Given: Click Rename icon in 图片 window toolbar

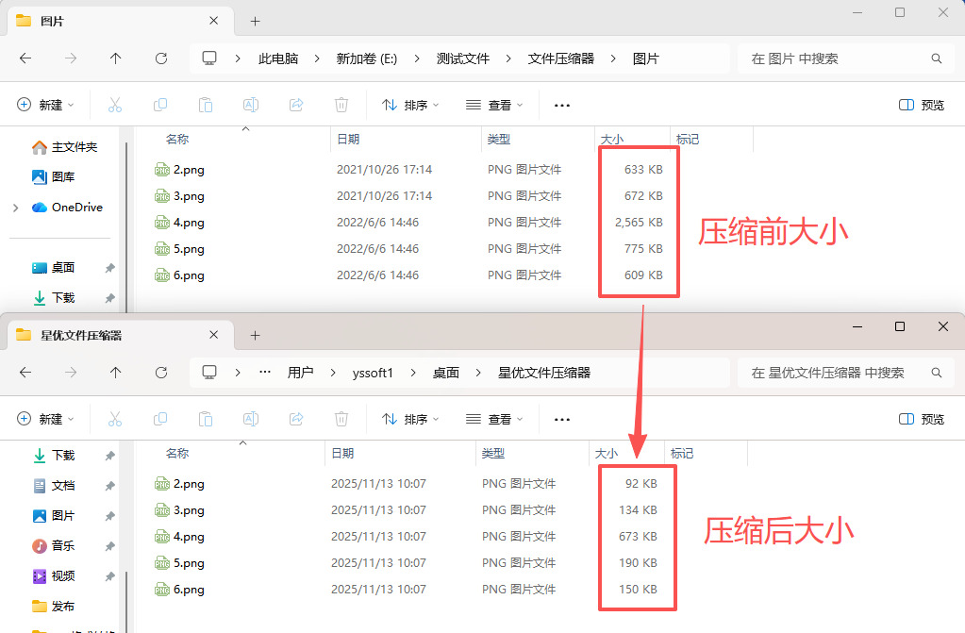Looking at the screenshot, I should click(x=251, y=105).
